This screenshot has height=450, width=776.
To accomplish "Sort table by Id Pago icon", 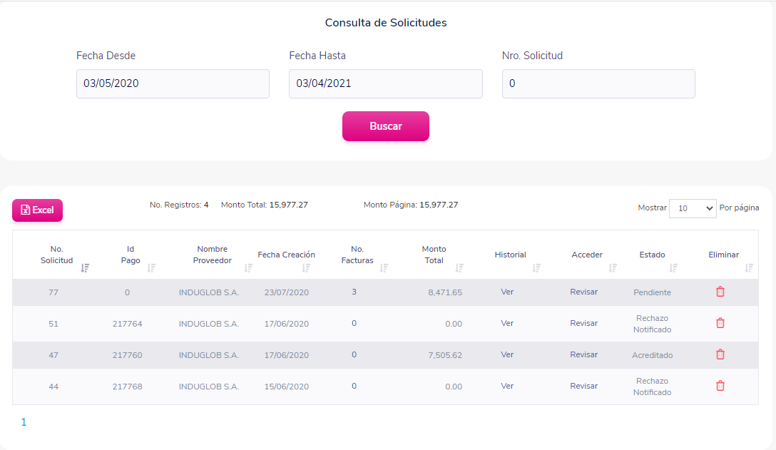I will [x=151, y=268].
